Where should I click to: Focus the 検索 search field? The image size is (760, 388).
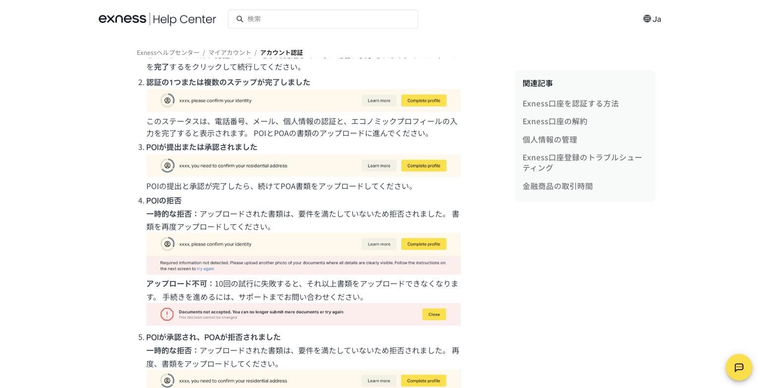(x=323, y=19)
